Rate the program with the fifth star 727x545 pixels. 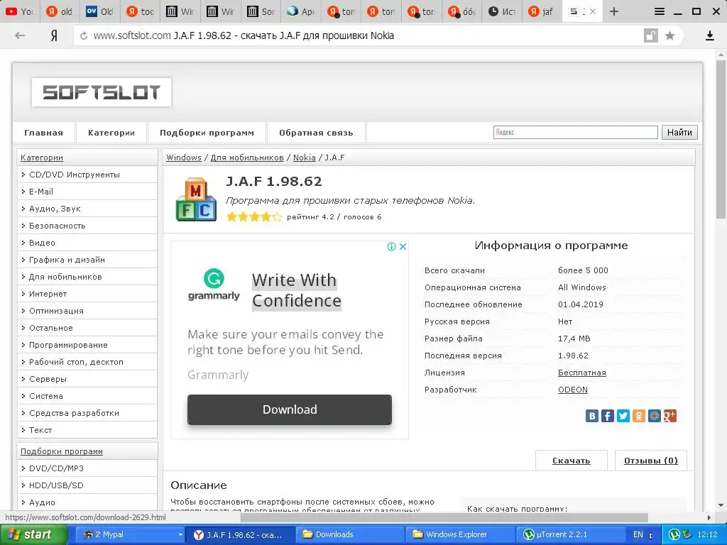[x=277, y=217]
